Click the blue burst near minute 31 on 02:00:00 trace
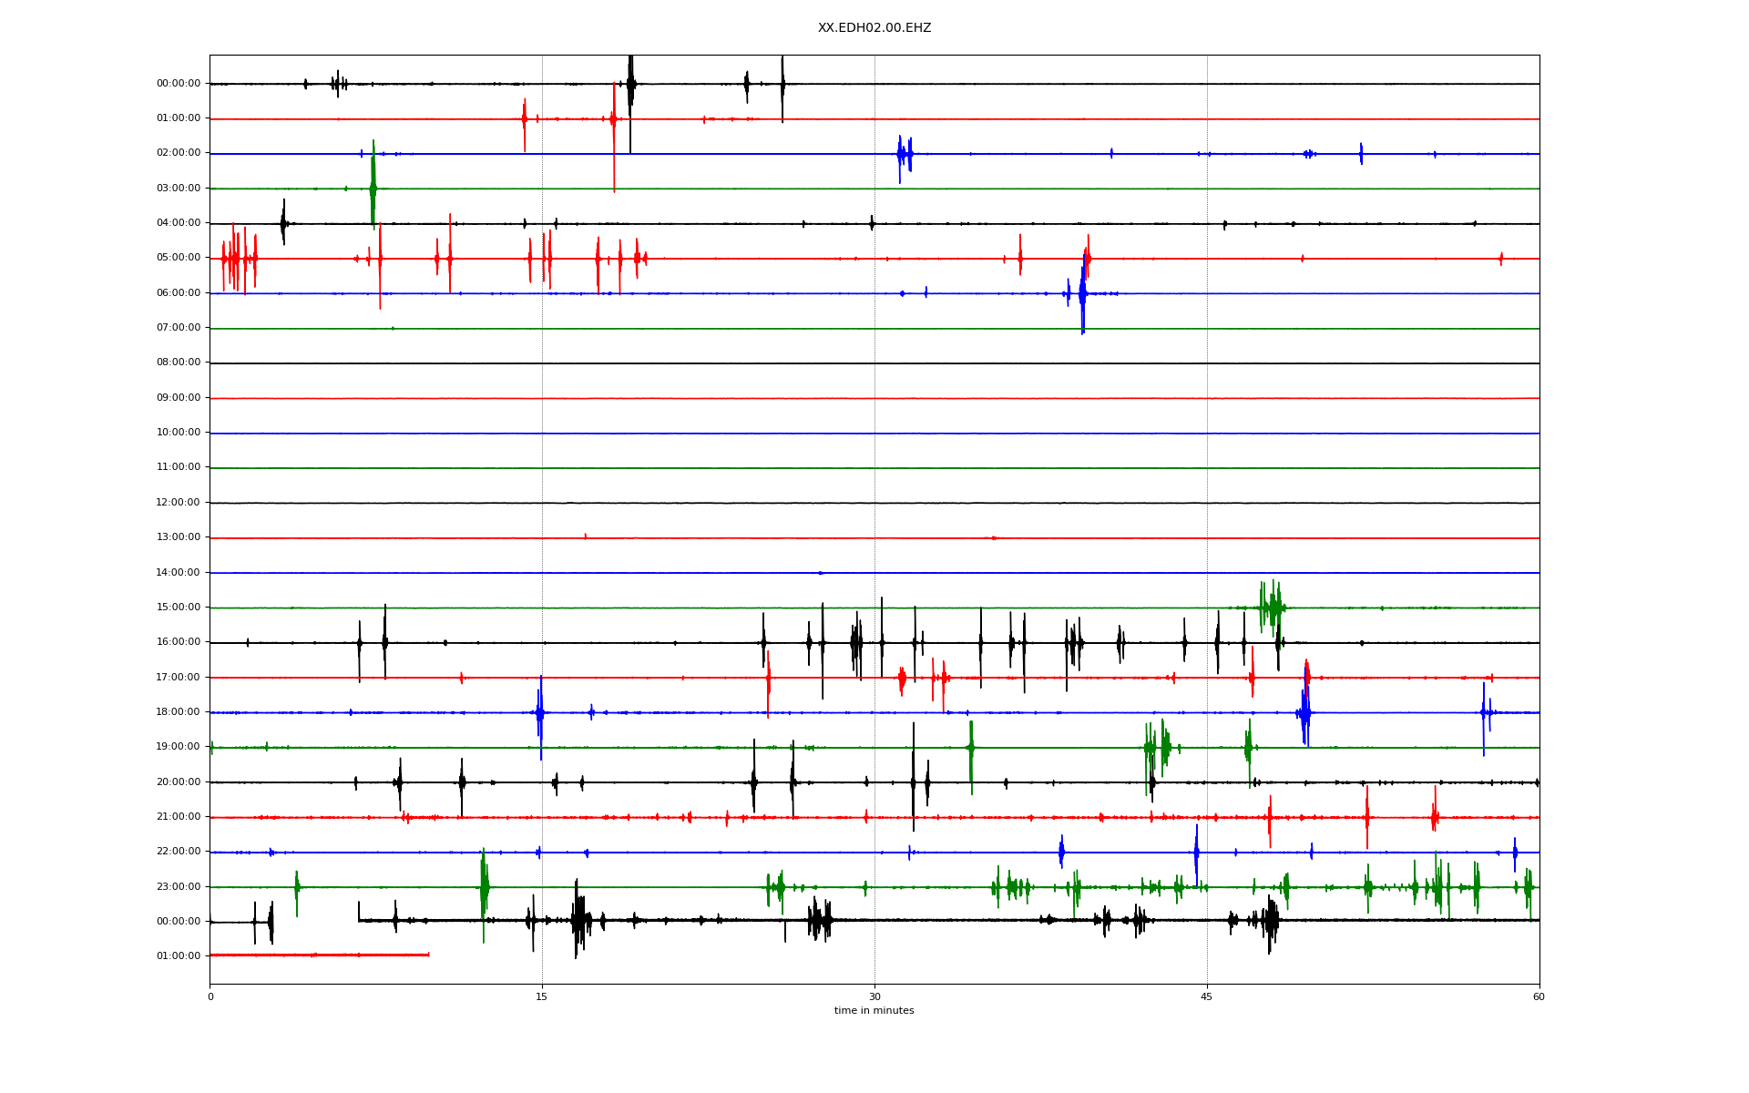The width and height of the screenshot is (1749, 1093). coord(904,154)
